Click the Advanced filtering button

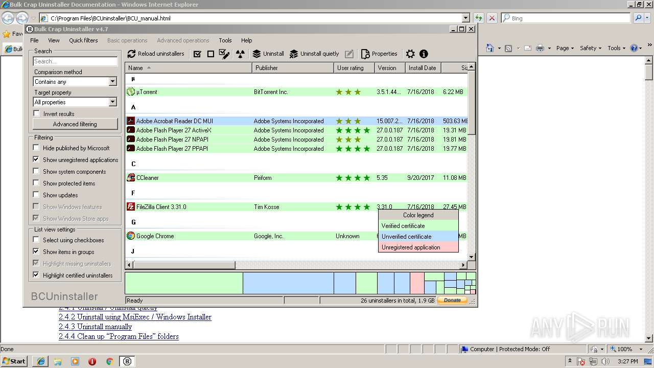75,124
